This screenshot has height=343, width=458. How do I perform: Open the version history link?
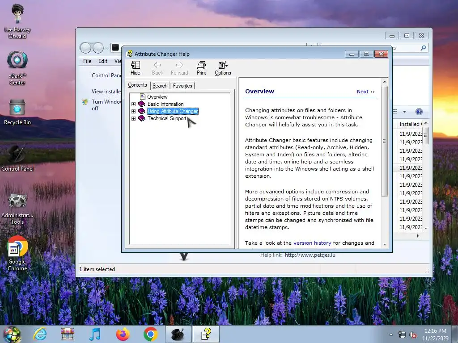[312, 243]
